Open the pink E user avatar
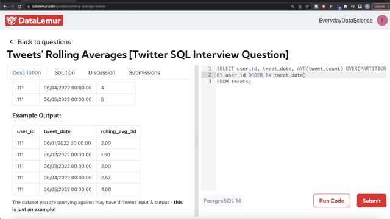 coord(382,20)
